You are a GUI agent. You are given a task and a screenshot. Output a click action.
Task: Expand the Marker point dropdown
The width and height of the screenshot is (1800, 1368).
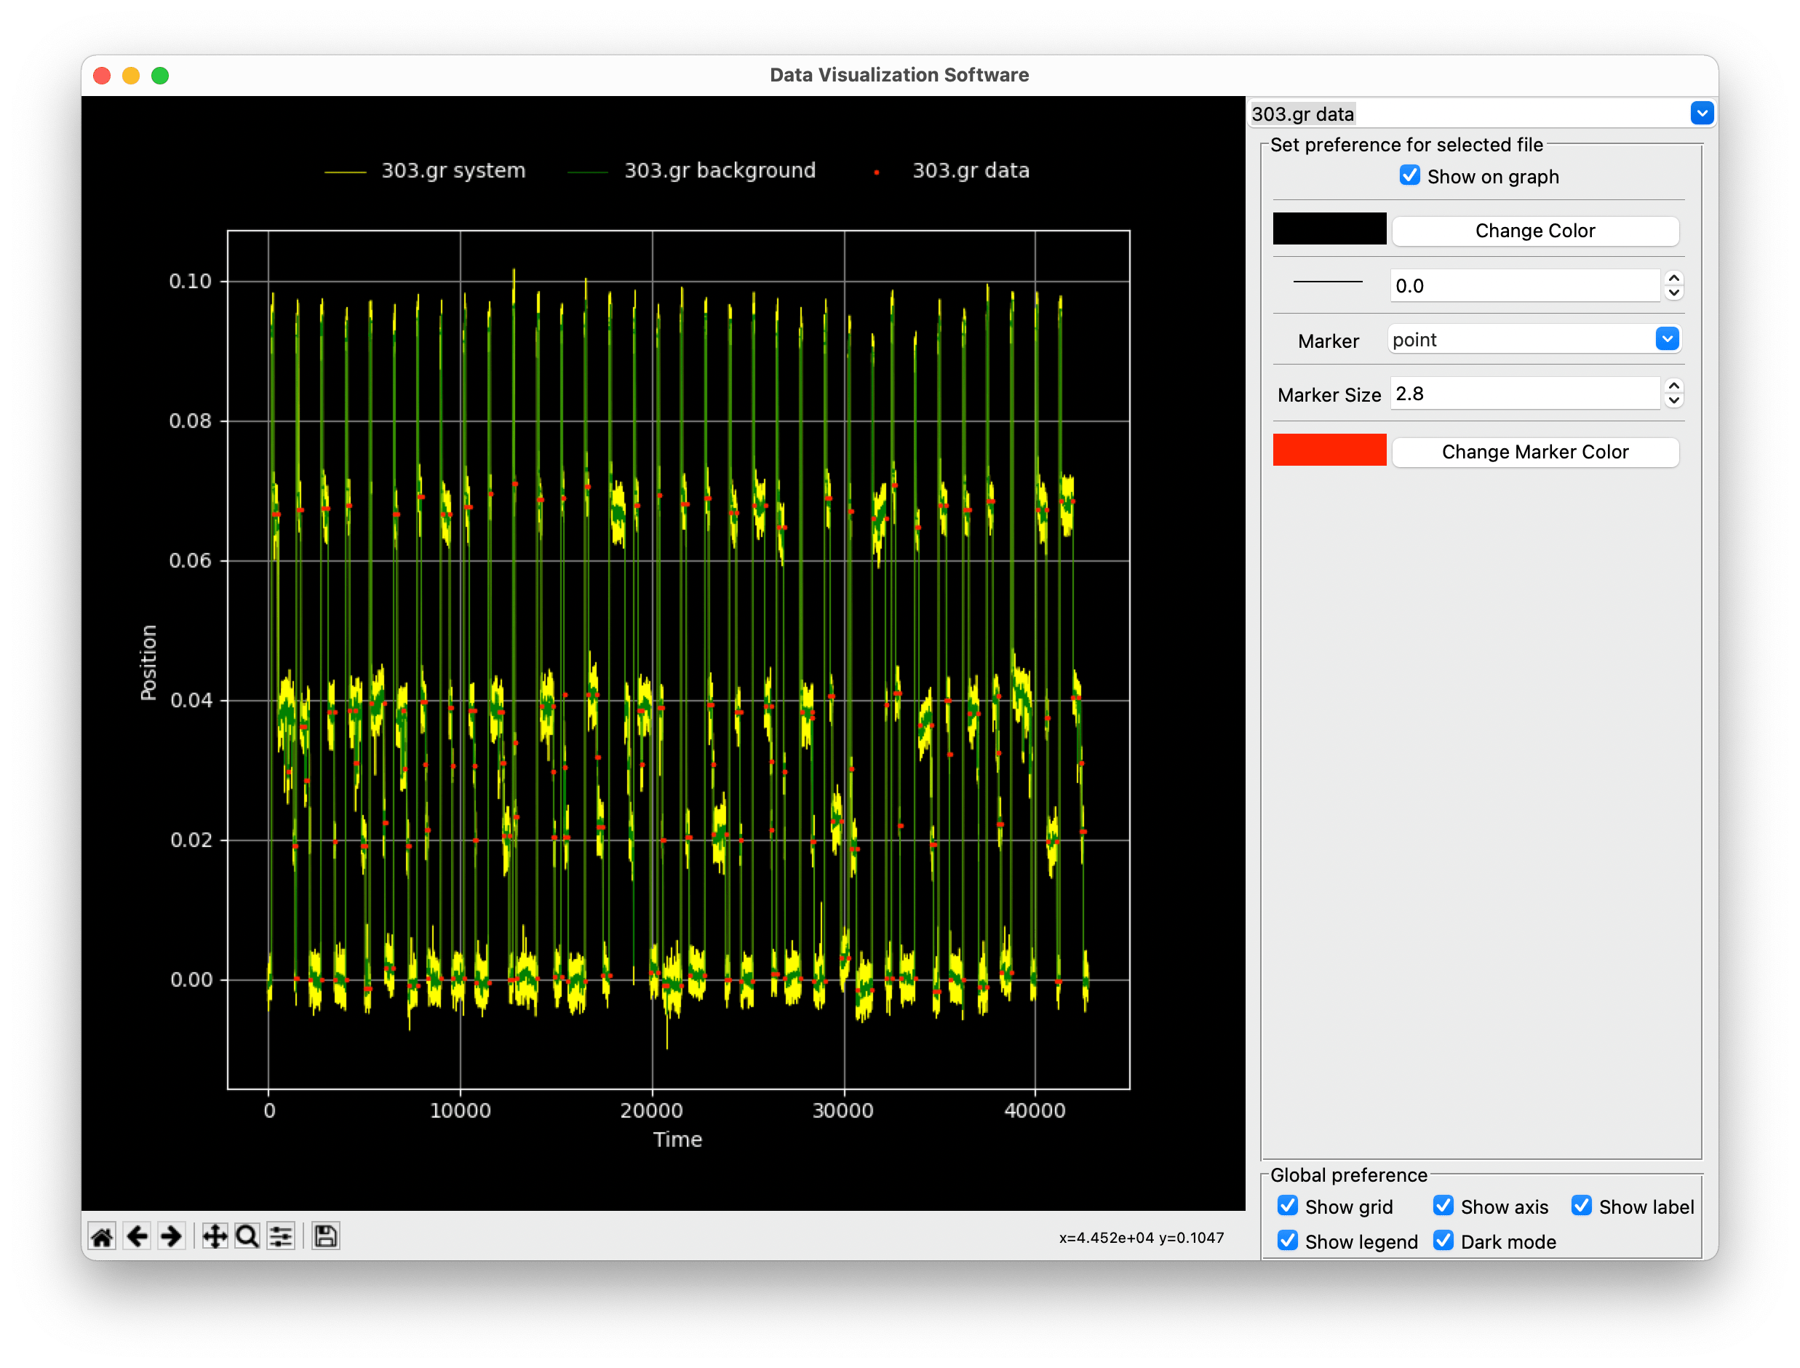[x=1666, y=340]
